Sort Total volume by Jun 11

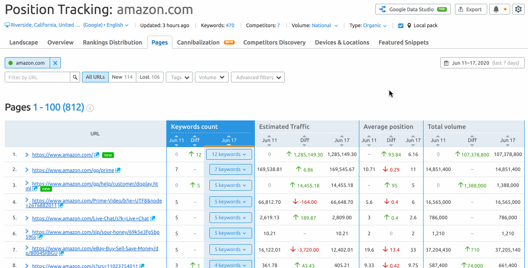pyautogui.click(x=438, y=140)
